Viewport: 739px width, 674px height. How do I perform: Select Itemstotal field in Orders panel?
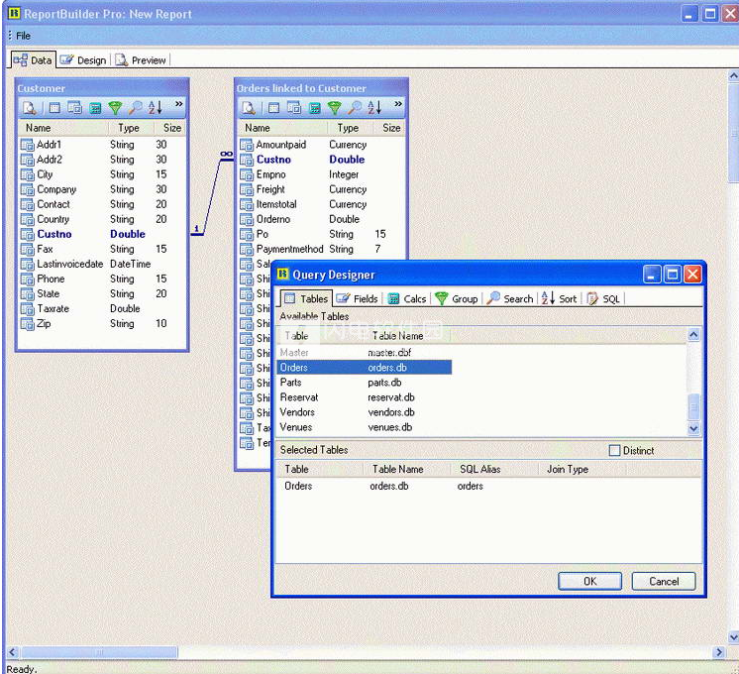tap(322, 204)
